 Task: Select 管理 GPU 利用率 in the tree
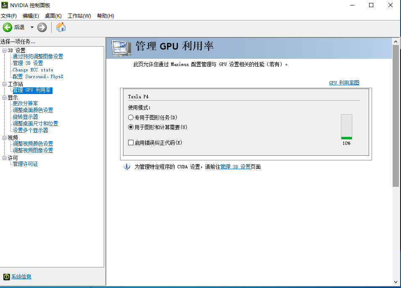click(32, 90)
